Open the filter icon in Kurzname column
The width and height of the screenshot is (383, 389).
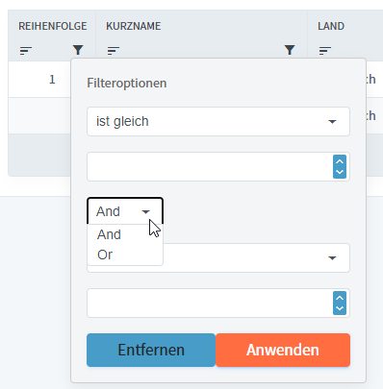290,50
